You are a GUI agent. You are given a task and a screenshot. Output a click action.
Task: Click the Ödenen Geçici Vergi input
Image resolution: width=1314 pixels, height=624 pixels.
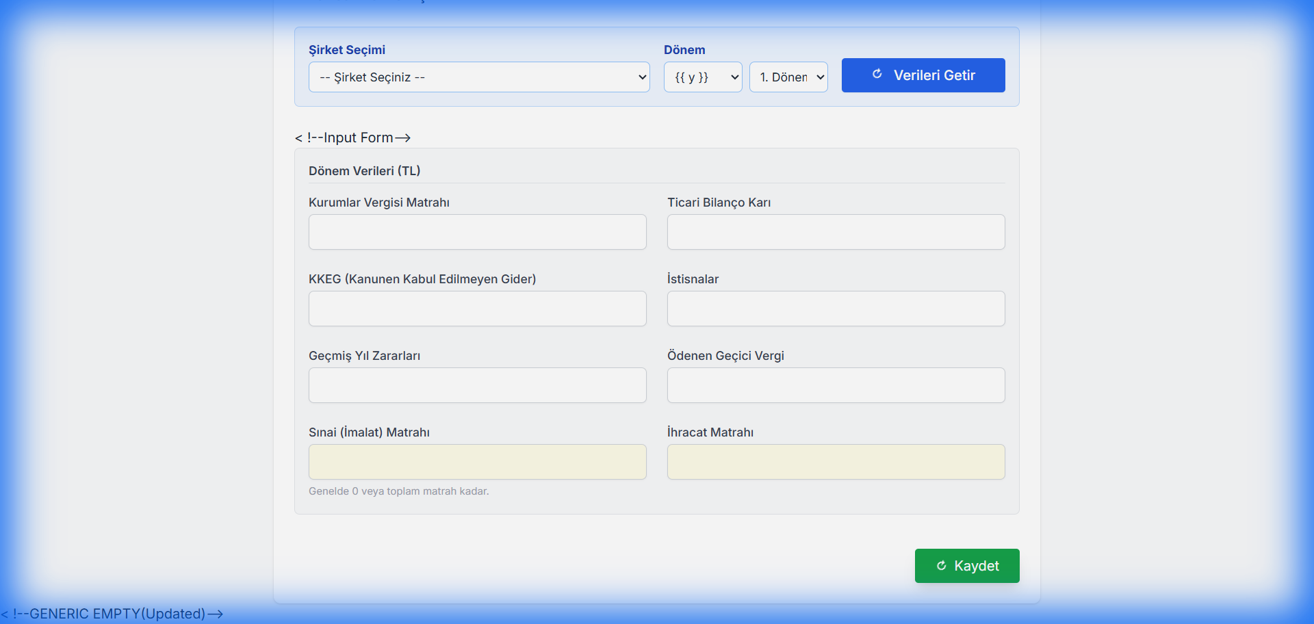[x=836, y=385]
